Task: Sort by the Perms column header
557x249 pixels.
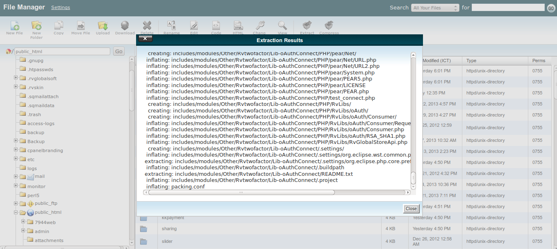Action: [539, 61]
